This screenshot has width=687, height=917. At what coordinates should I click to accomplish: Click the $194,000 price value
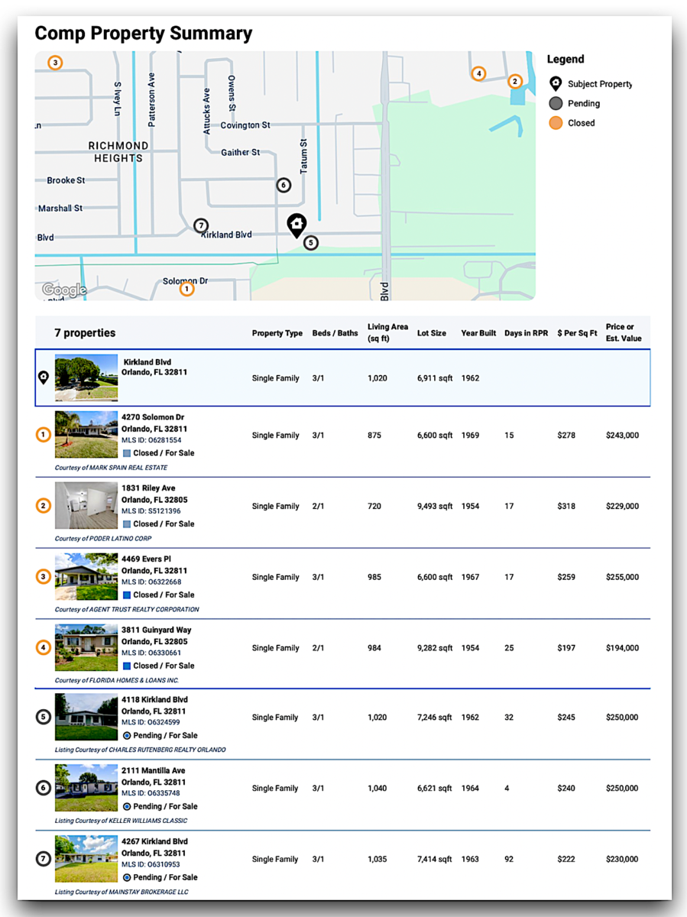point(622,649)
